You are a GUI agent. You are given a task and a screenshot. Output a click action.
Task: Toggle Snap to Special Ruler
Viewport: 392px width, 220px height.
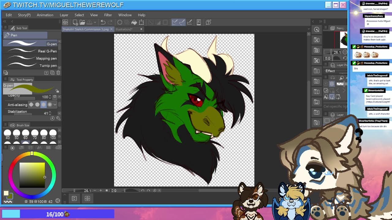[182, 22]
